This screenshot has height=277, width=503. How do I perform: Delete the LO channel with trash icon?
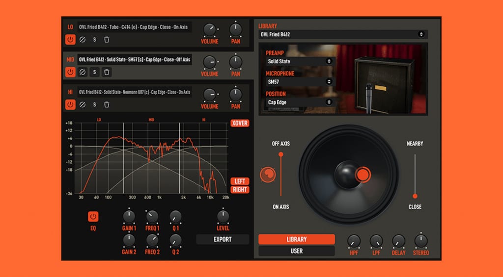(x=107, y=39)
